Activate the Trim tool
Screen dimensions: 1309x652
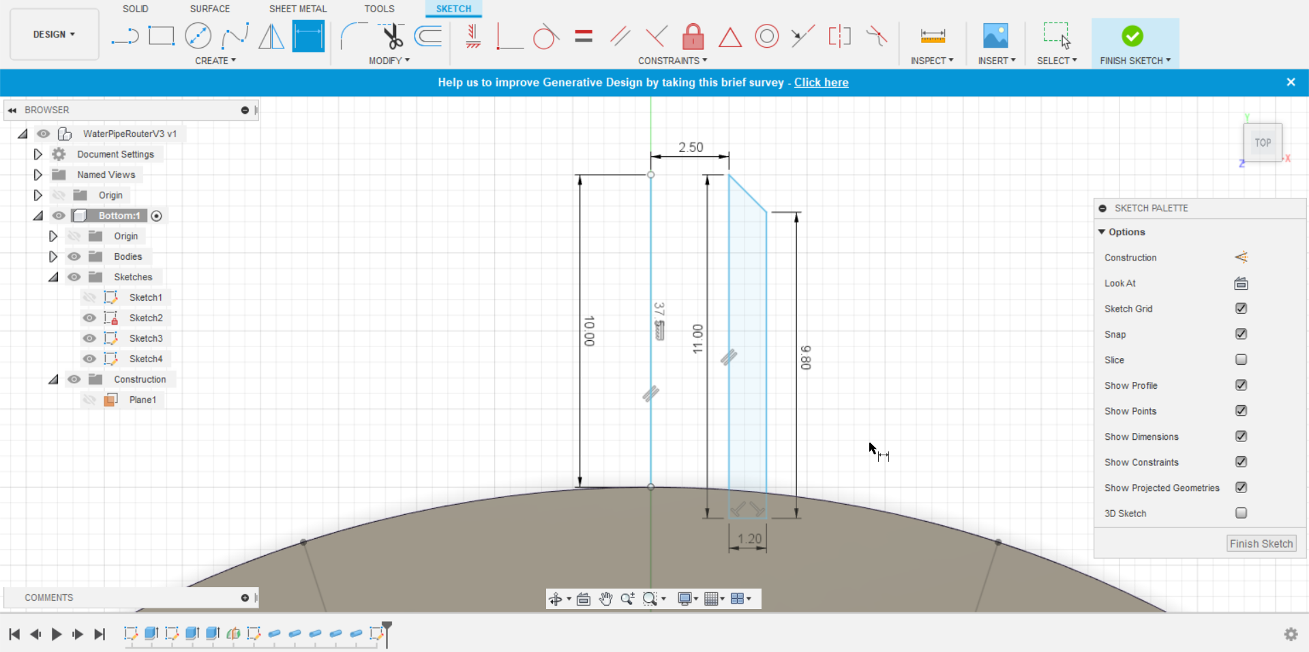pyautogui.click(x=392, y=35)
